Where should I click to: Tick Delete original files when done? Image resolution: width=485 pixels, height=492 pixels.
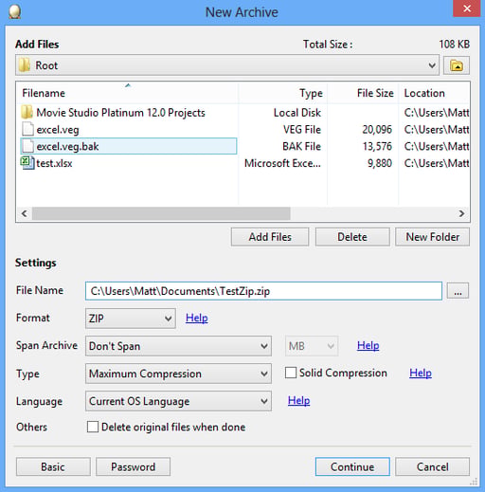93,427
